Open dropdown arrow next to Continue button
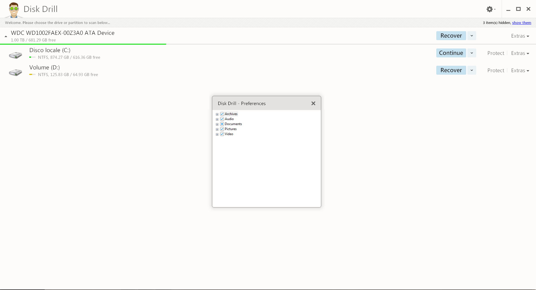536x290 pixels. point(472,53)
